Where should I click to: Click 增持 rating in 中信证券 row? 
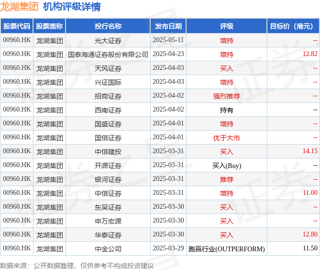point(227,193)
